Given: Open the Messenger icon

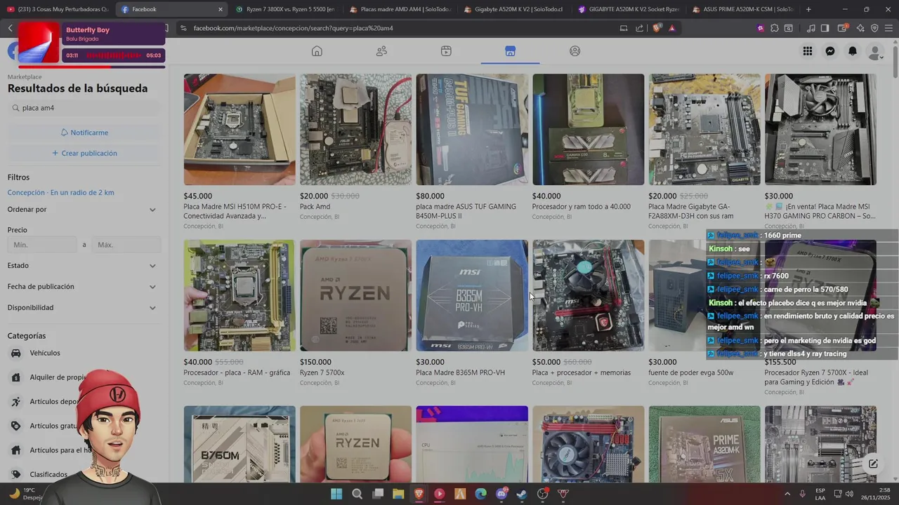Looking at the screenshot, I should [x=830, y=51].
